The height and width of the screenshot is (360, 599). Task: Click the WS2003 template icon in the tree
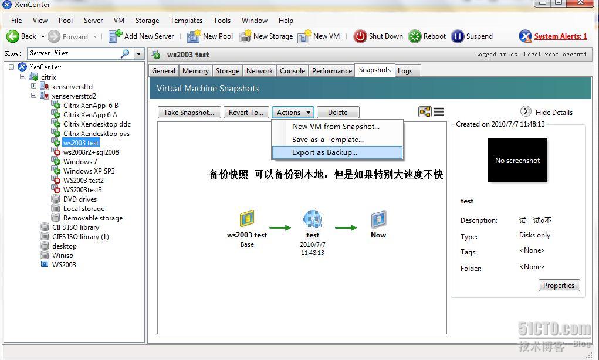(45, 264)
